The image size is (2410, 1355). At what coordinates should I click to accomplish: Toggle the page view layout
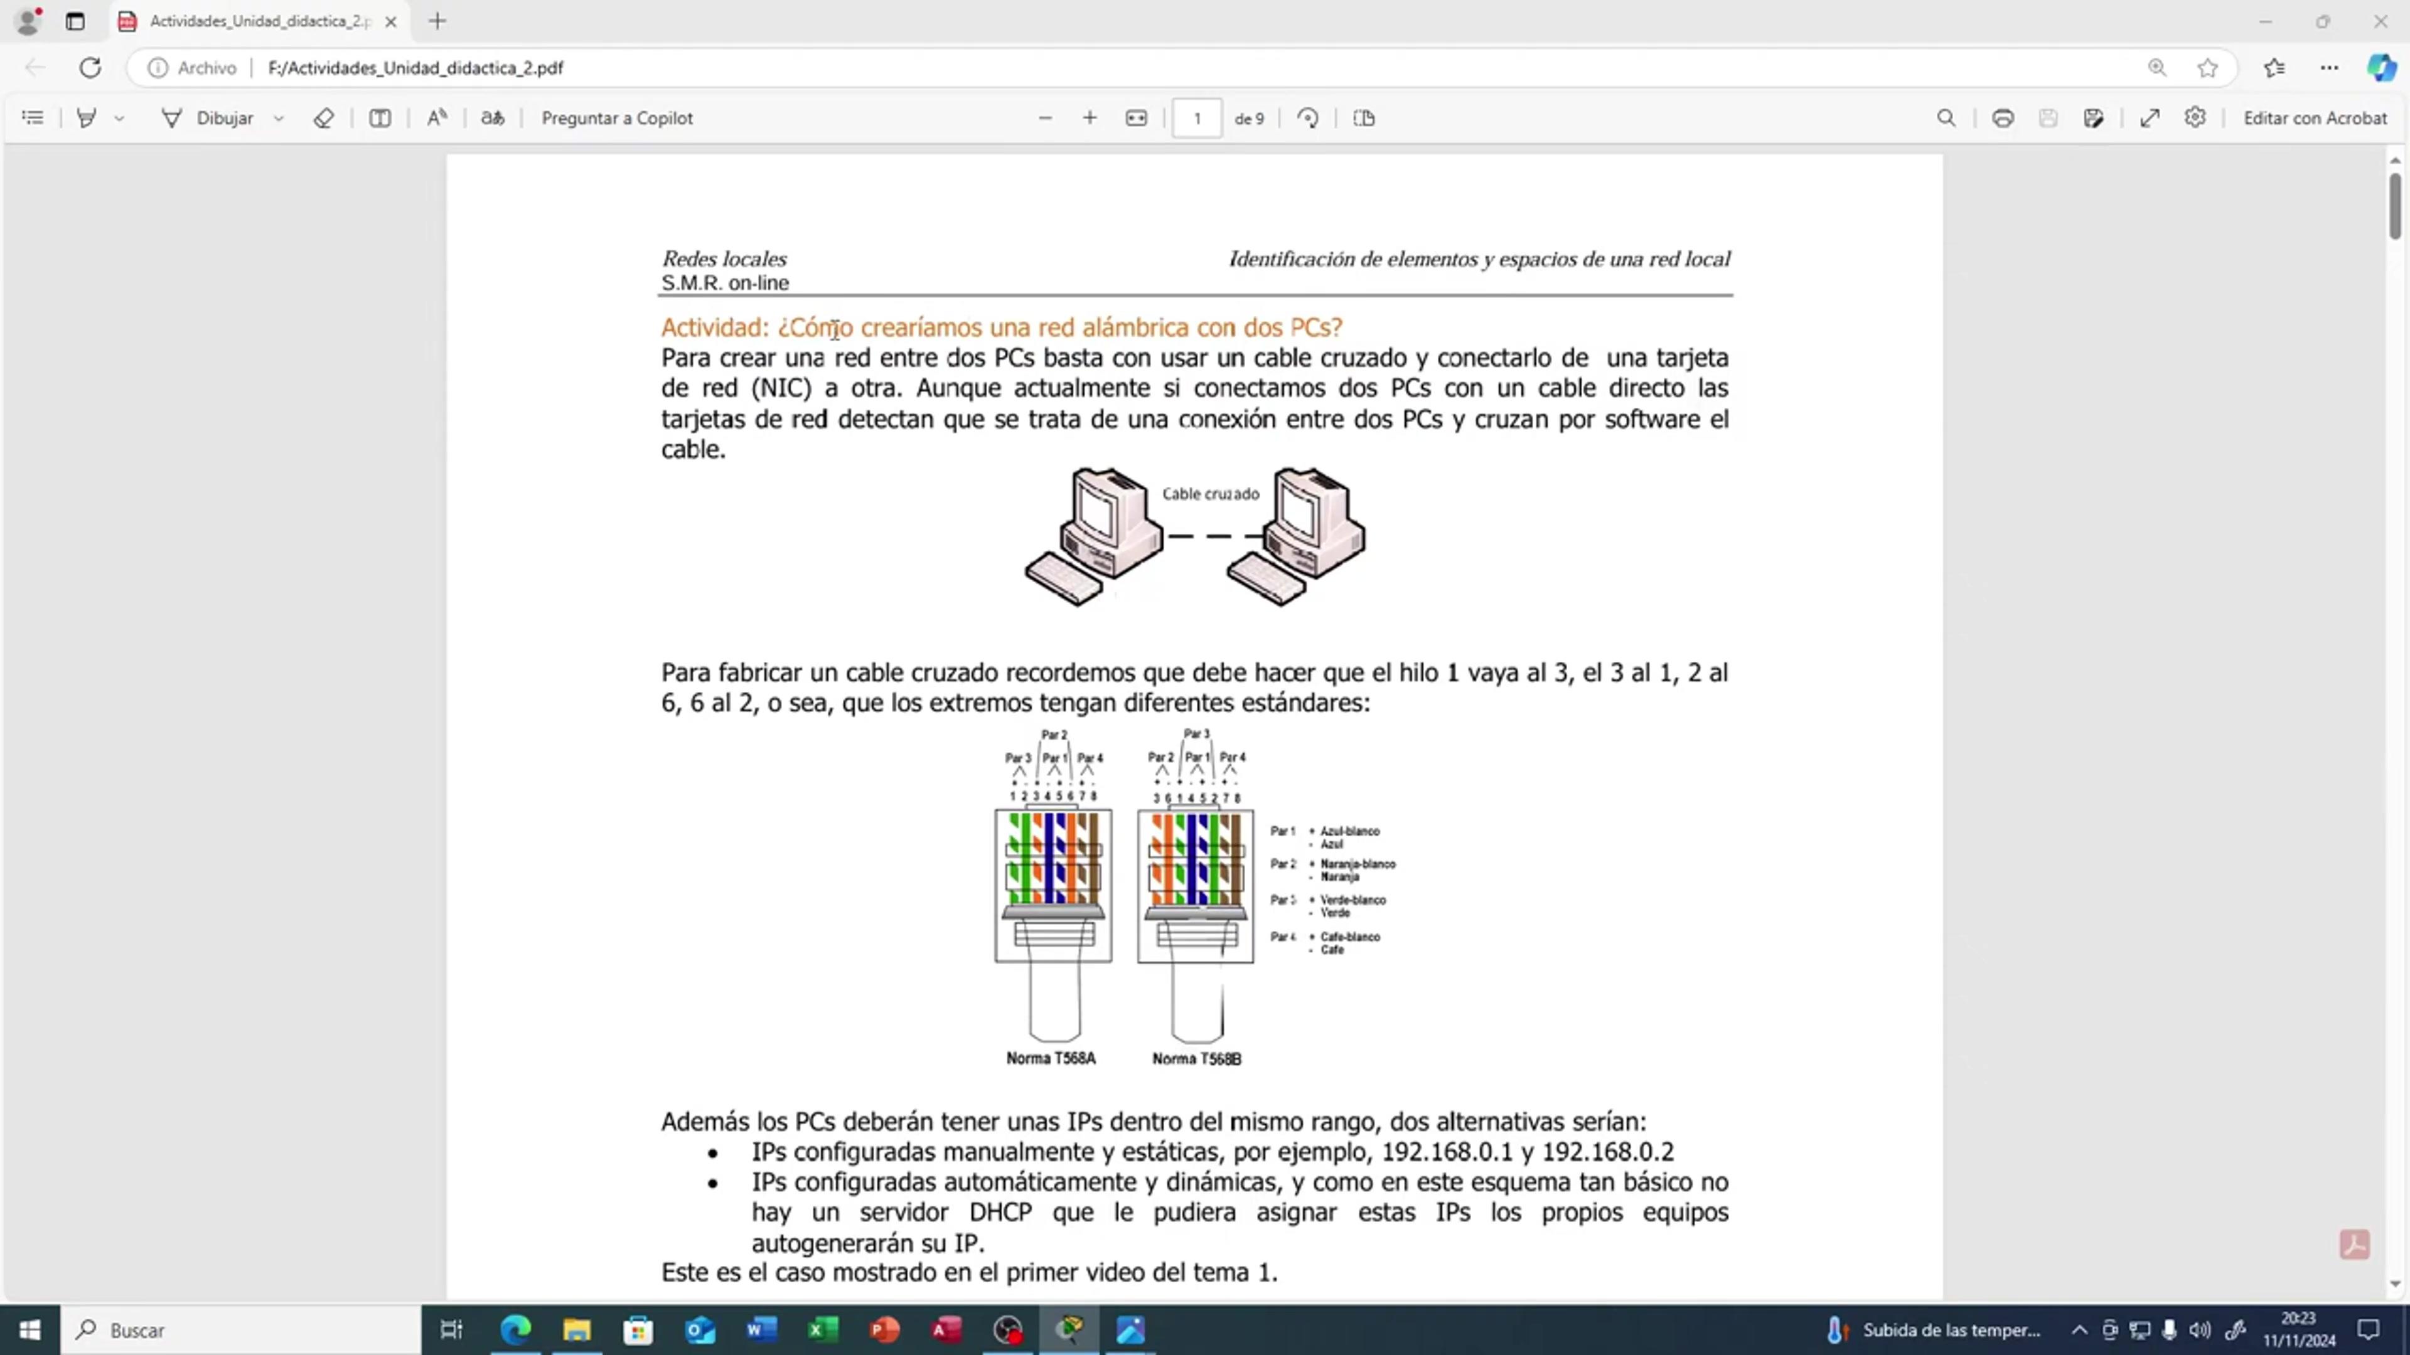[x=1364, y=118]
